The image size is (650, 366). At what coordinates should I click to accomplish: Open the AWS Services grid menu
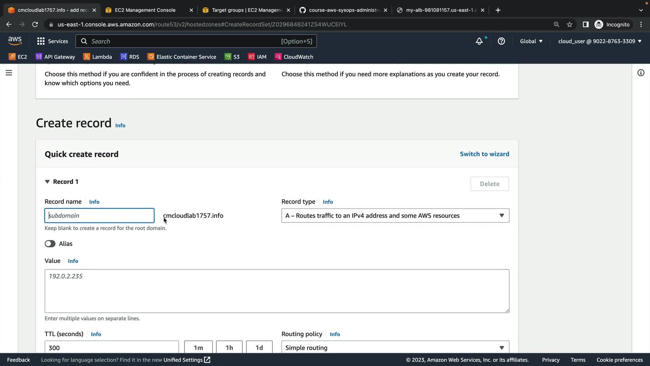(x=52, y=41)
